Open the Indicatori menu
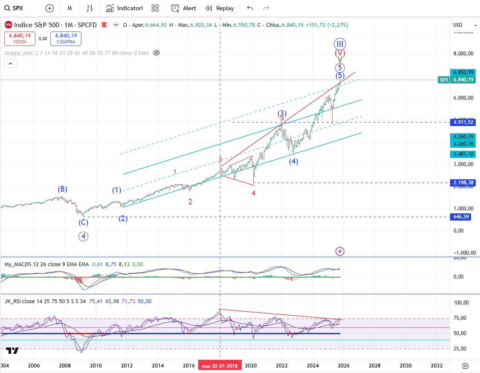 coord(124,8)
